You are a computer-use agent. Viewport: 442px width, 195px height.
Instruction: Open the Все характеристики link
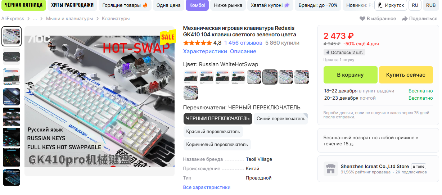(207, 187)
